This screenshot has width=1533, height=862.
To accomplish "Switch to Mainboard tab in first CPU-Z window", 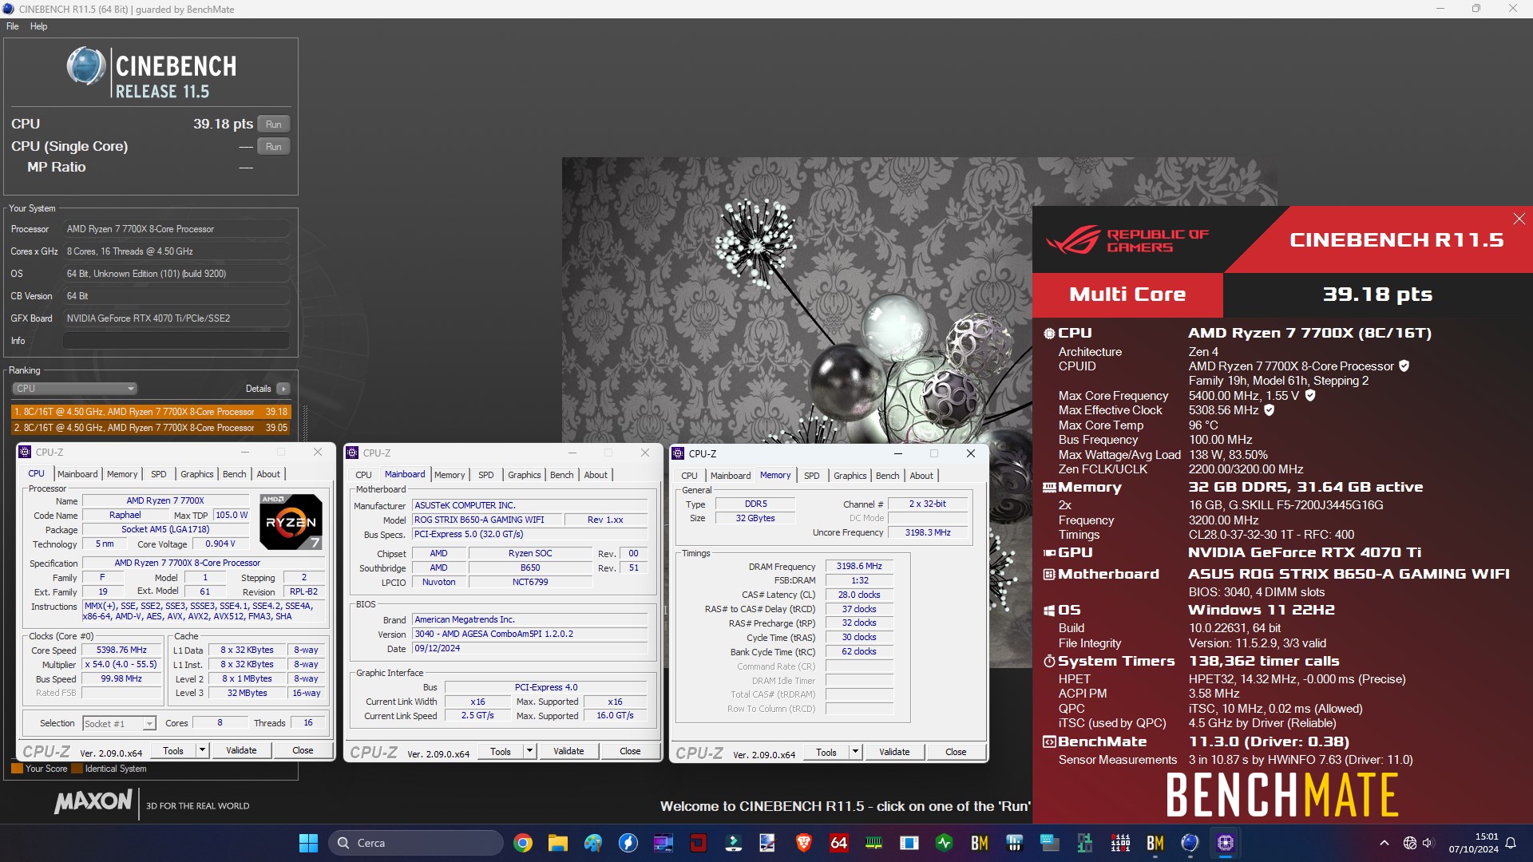I will pos(77,474).
